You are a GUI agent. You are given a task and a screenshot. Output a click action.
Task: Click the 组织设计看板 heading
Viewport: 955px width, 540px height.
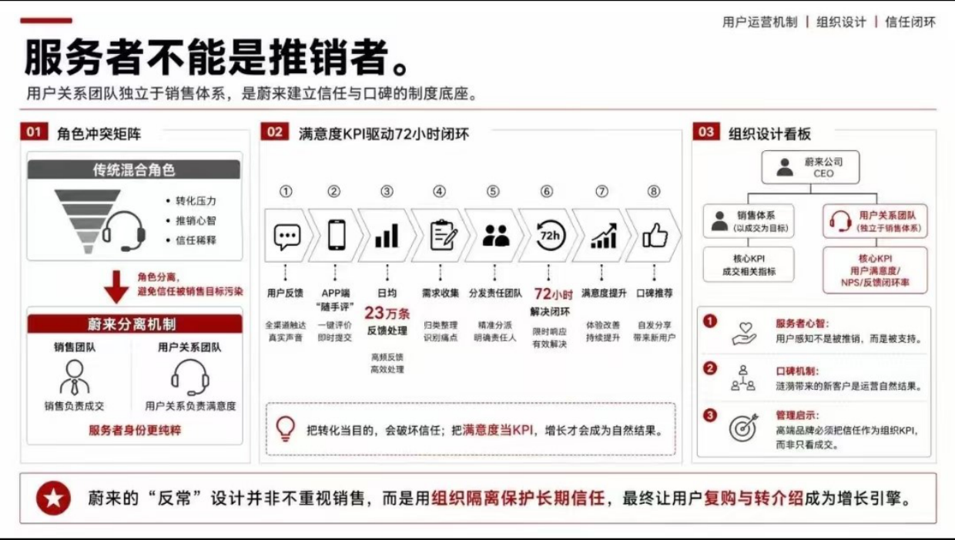click(x=770, y=133)
